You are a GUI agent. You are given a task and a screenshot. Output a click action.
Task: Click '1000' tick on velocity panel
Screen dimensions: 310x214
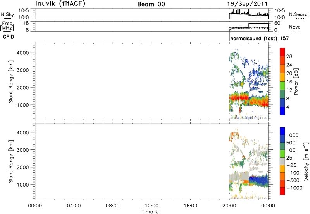click(x=23, y=185)
